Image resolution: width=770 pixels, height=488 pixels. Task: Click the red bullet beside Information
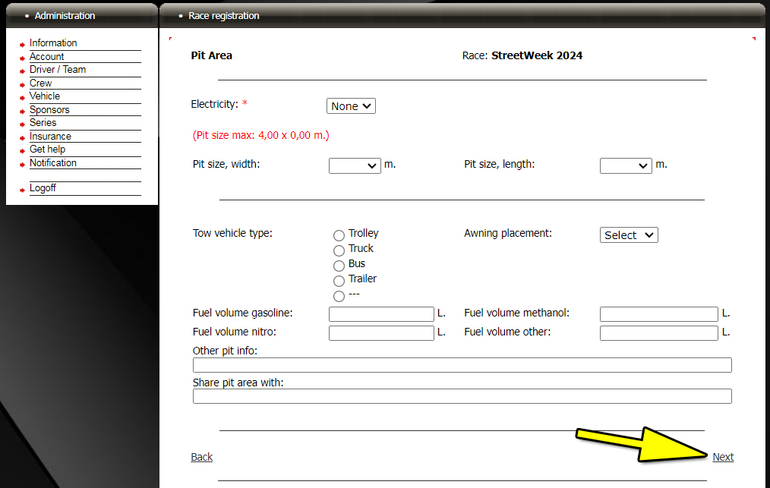point(22,45)
